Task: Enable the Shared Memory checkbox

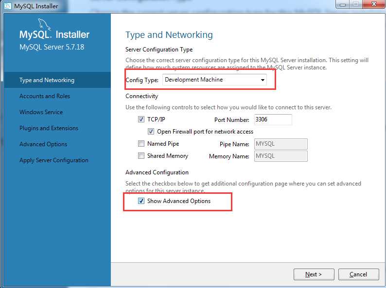Action: pyautogui.click(x=141, y=156)
